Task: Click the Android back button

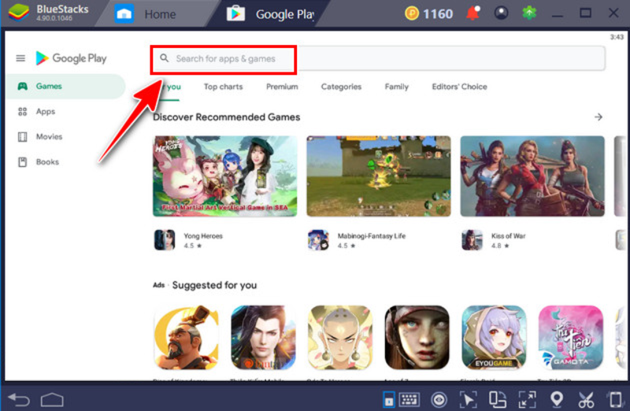Action: [x=19, y=400]
